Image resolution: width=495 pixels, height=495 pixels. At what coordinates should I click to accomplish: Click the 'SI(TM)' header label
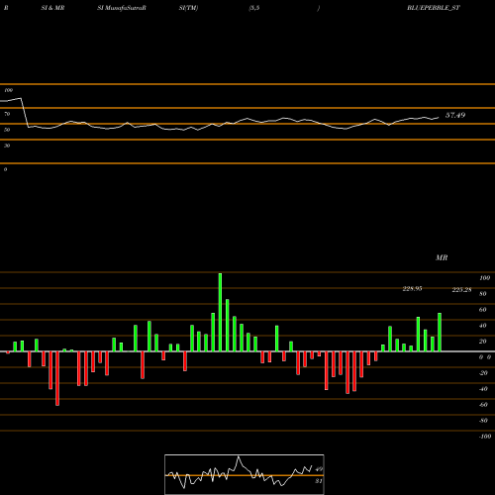point(188,8)
